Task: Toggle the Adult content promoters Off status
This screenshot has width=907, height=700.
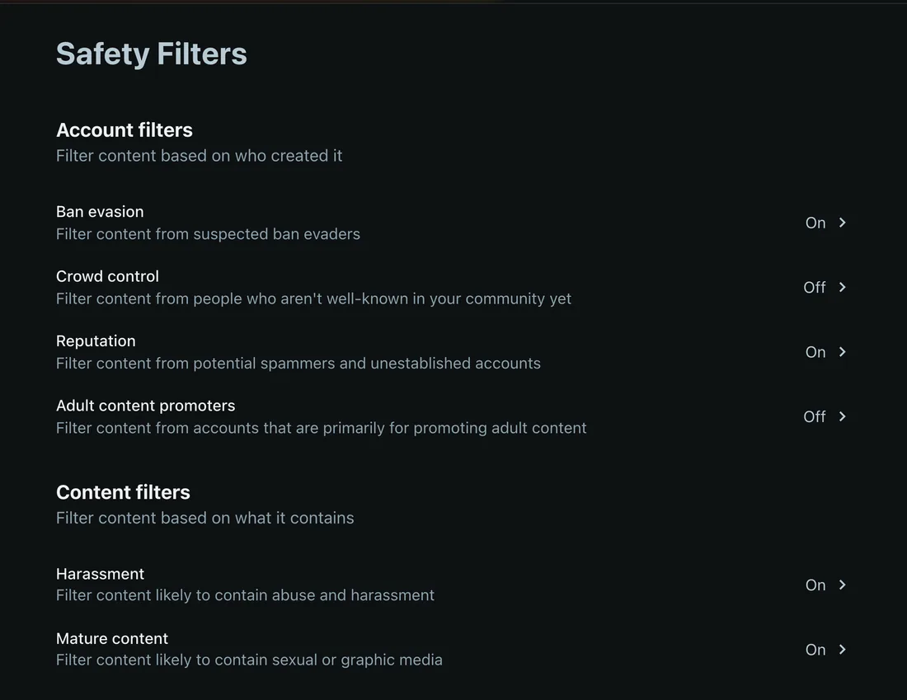Action: click(815, 416)
